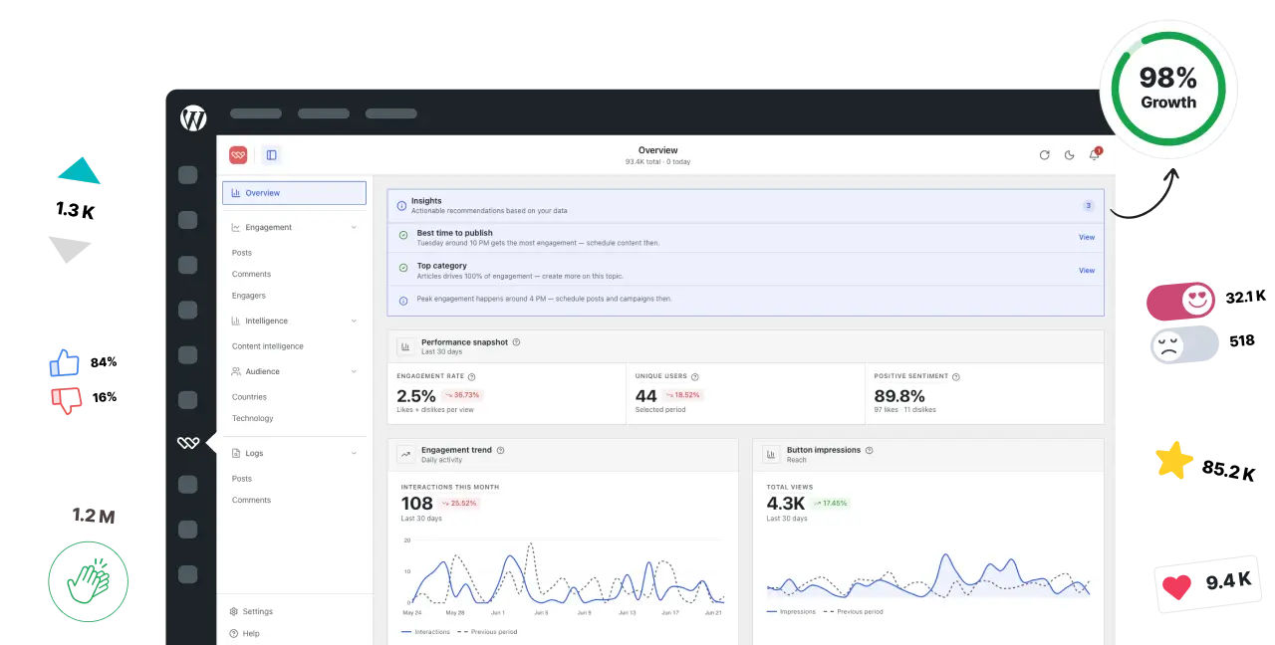Open Help at sidebar bottom
Viewport: 1275px width, 645px height.
(244, 633)
